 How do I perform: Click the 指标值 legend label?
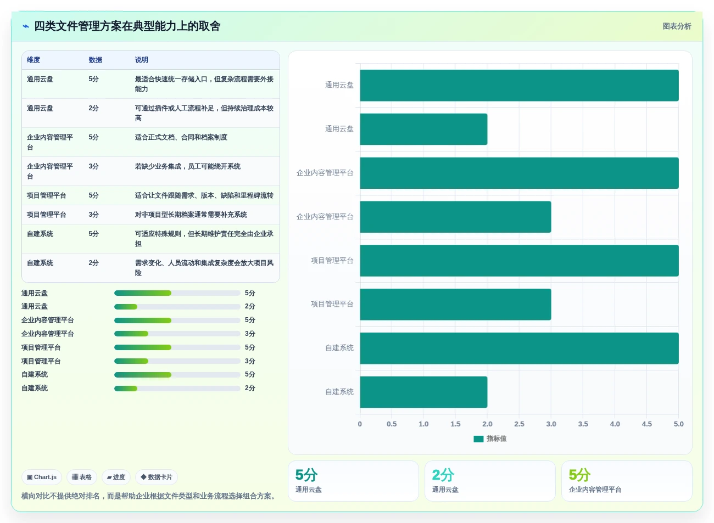pos(497,439)
